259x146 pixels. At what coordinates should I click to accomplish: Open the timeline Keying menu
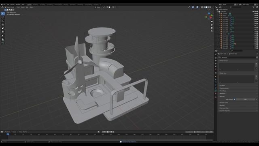pyautogui.click(x=15, y=132)
